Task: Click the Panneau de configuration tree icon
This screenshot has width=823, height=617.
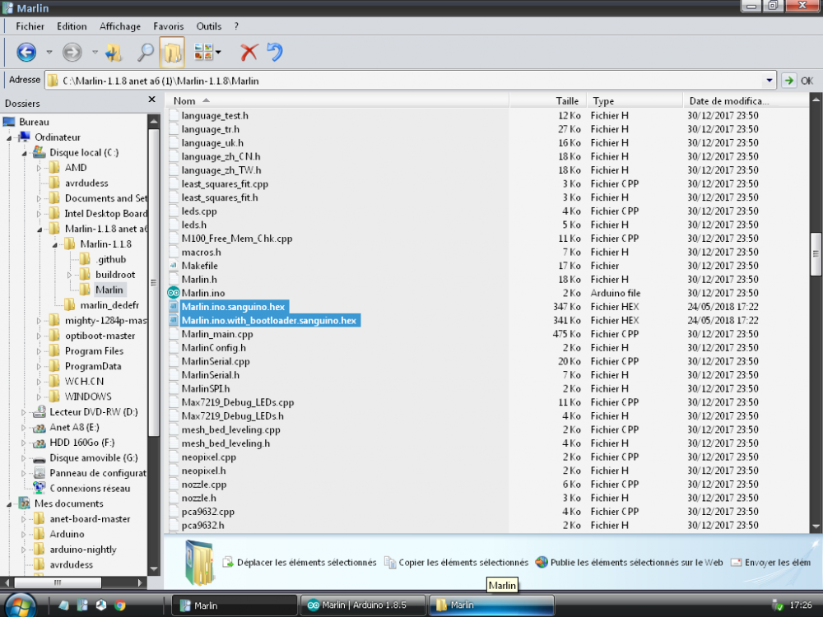Action: click(39, 473)
